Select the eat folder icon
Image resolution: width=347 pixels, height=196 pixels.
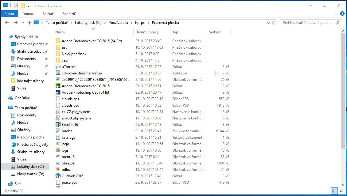click(58, 47)
